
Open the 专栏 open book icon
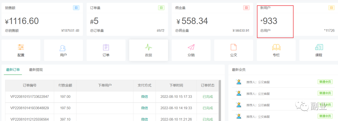[x=276, y=47]
